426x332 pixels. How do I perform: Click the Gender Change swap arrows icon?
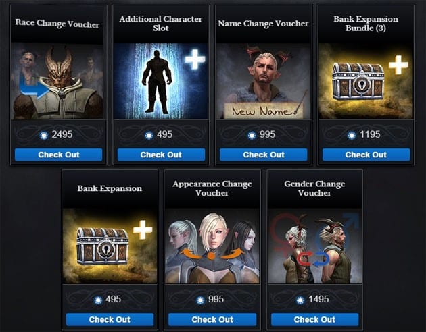click(313, 259)
